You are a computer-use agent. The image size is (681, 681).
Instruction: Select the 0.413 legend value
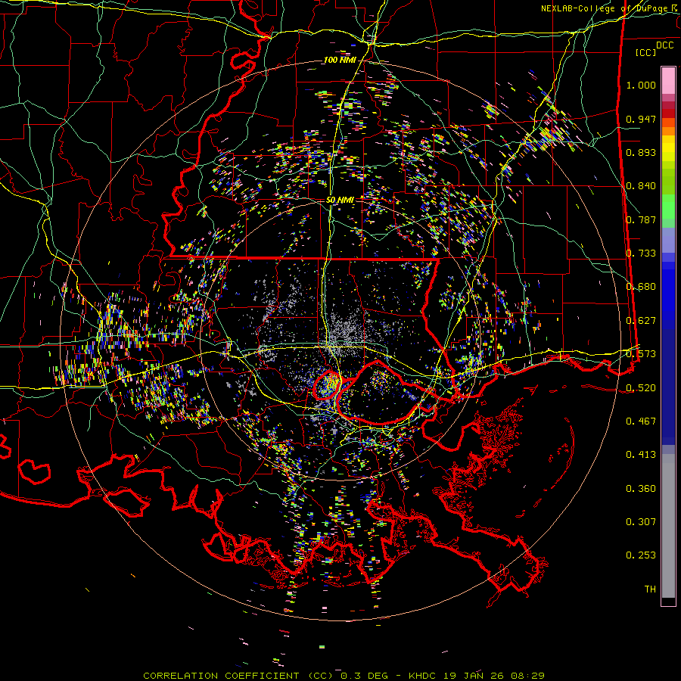[x=641, y=455]
